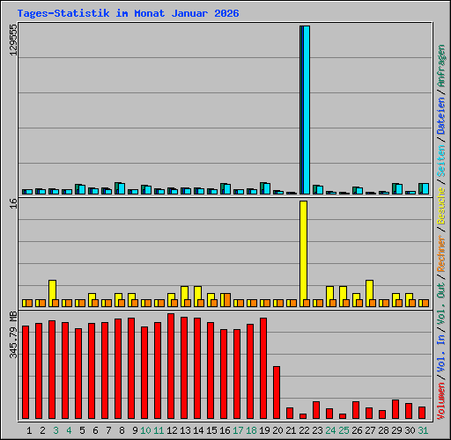Click the 'Rechner' legend label
This screenshot has height=440, width=451.
point(441,253)
